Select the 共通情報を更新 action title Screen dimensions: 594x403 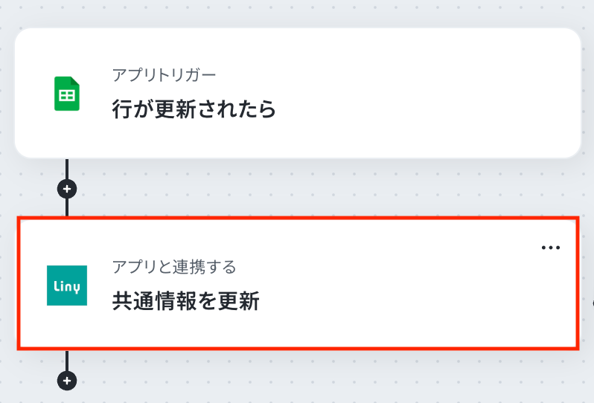coord(185,301)
